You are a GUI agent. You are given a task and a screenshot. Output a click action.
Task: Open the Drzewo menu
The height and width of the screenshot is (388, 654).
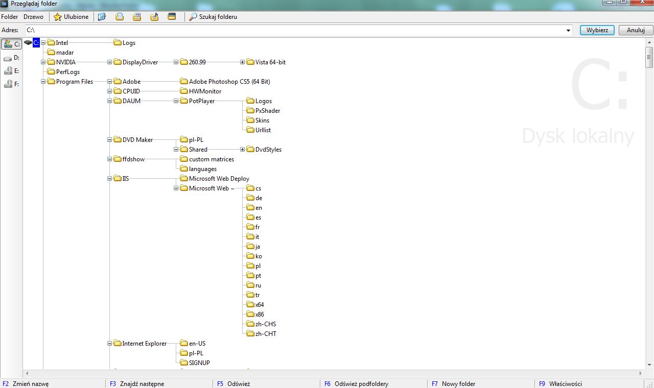pos(33,17)
